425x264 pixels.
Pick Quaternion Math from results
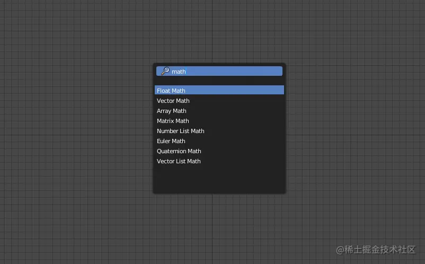(219, 151)
